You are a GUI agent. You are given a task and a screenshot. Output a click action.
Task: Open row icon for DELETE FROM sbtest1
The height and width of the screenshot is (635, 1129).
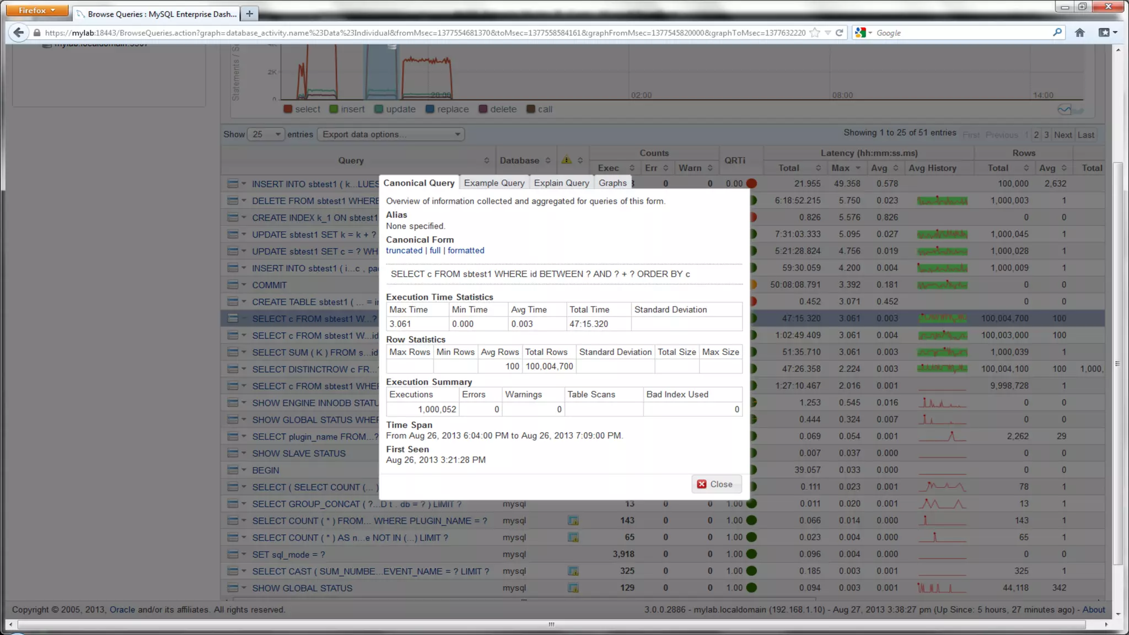pos(233,201)
